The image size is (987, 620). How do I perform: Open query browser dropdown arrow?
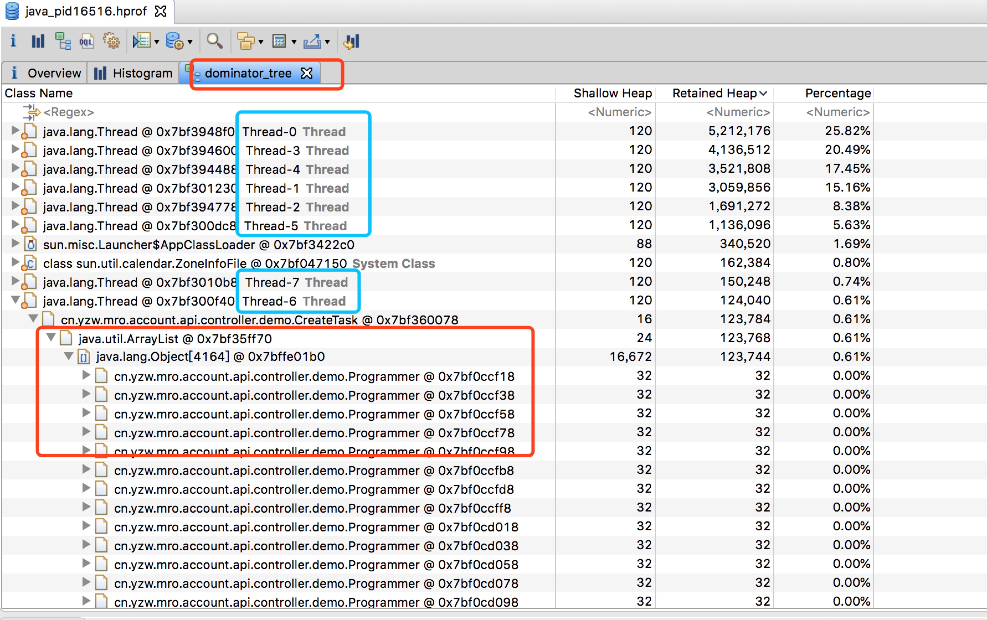190,42
